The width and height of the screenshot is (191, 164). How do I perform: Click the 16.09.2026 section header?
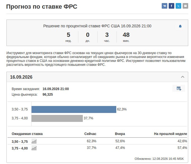pos(97,77)
